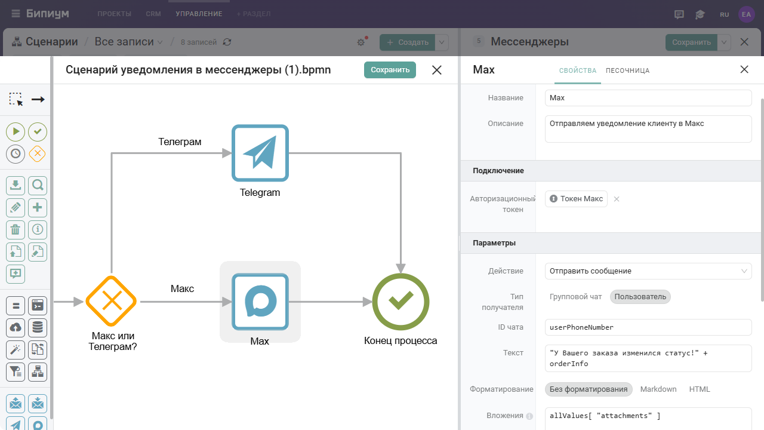764x430 pixels.
Task: Choose the hierarchy tree palette icon
Action: (38, 372)
